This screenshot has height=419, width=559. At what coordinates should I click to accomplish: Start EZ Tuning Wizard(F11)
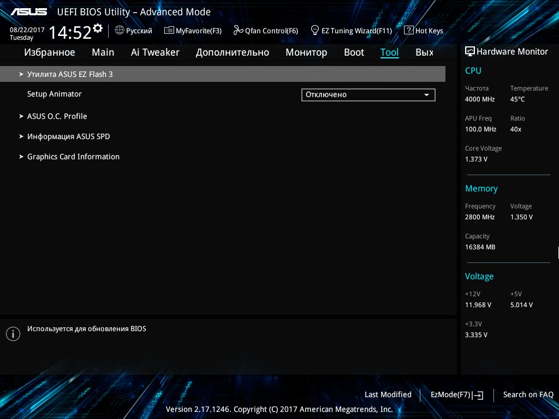tap(352, 31)
